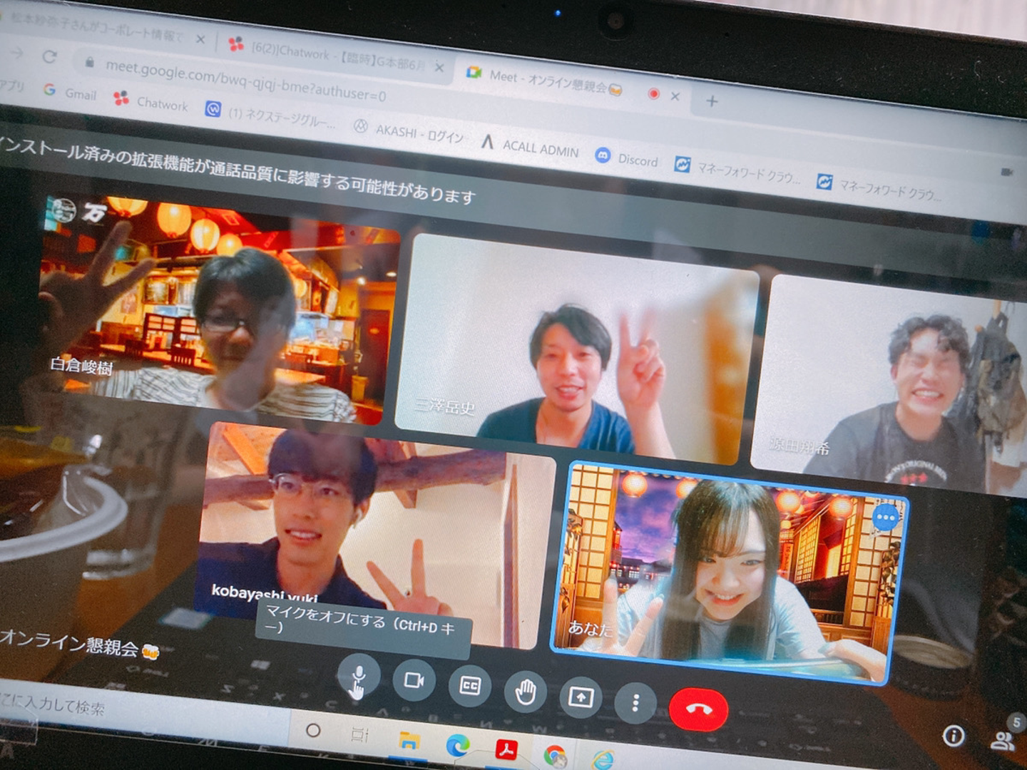Open the more options three-dot menu
1027x770 pixels.
point(635,703)
